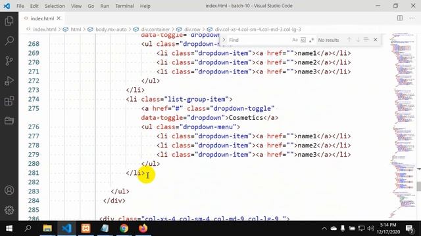Click the taskbar search magnifier
This screenshot has height=236, width=421.
(x=28, y=229)
